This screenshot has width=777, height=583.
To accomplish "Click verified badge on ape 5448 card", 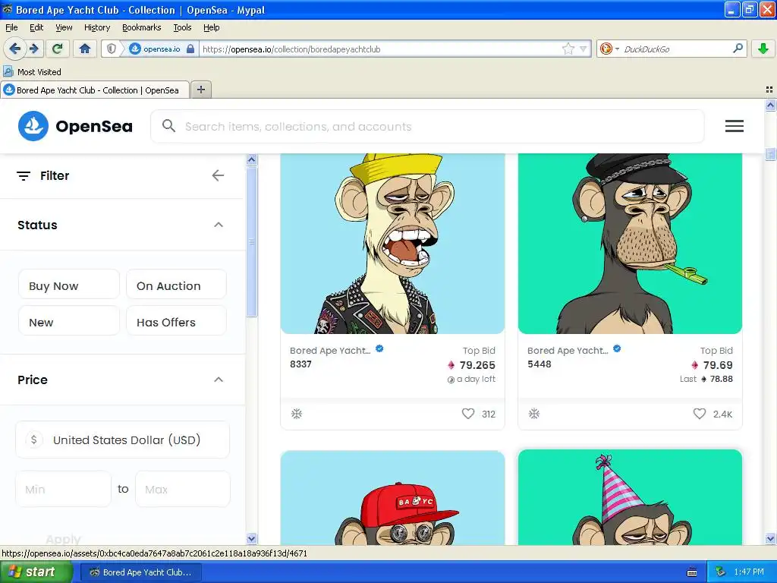I will pos(617,348).
